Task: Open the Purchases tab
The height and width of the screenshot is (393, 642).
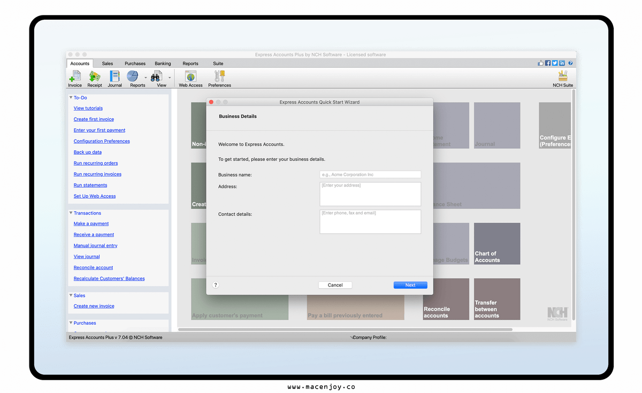Action: [135, 64]
